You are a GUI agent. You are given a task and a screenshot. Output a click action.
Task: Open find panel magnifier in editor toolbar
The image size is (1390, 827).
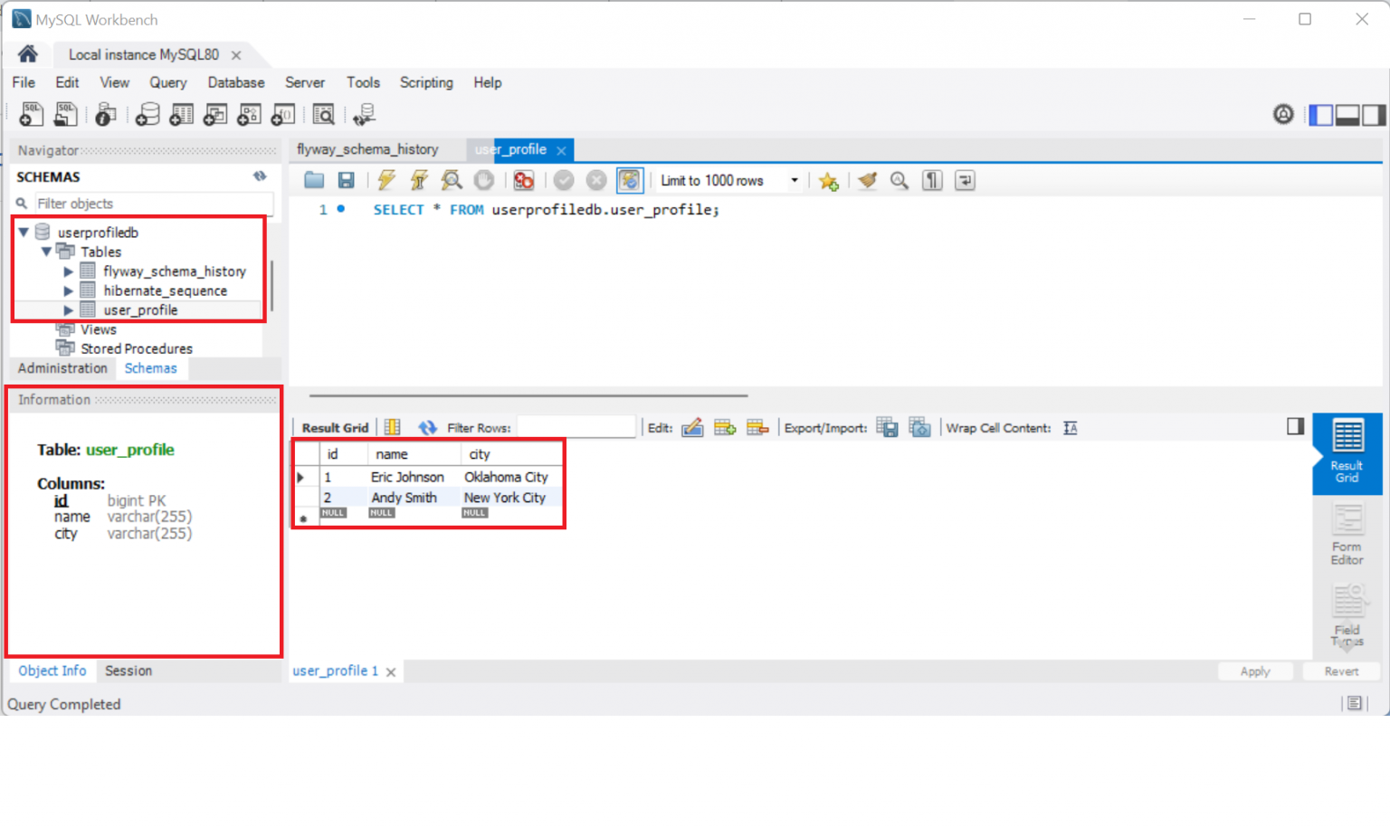point(900,180)
